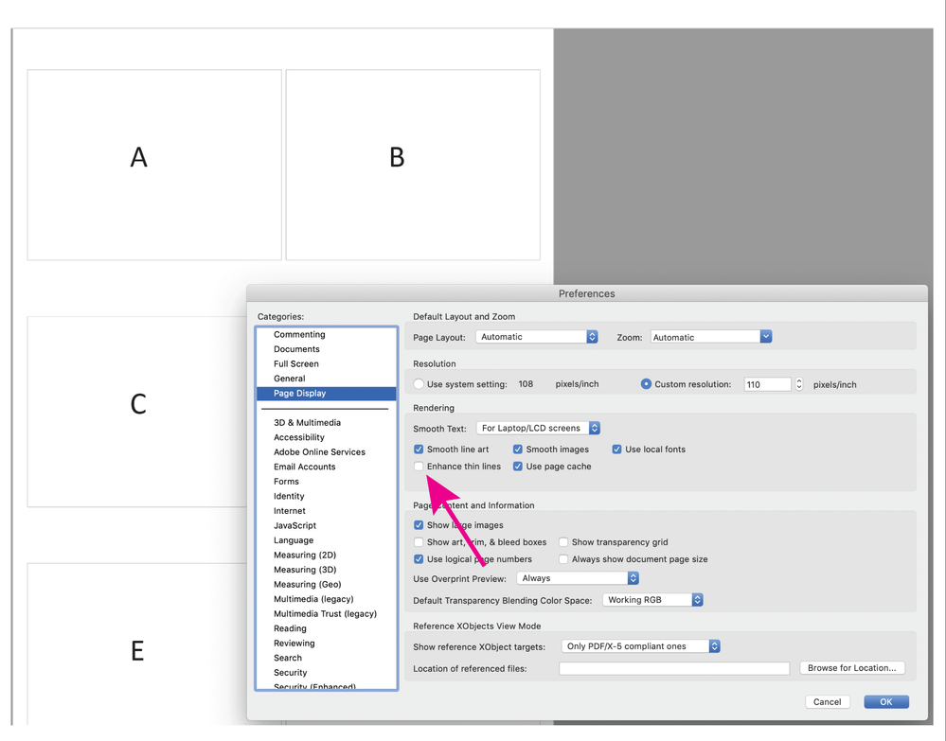Image resolution: width=946 pixels, height=741 pixels.
Task: Select Email Accounts category
Action: 327,467
